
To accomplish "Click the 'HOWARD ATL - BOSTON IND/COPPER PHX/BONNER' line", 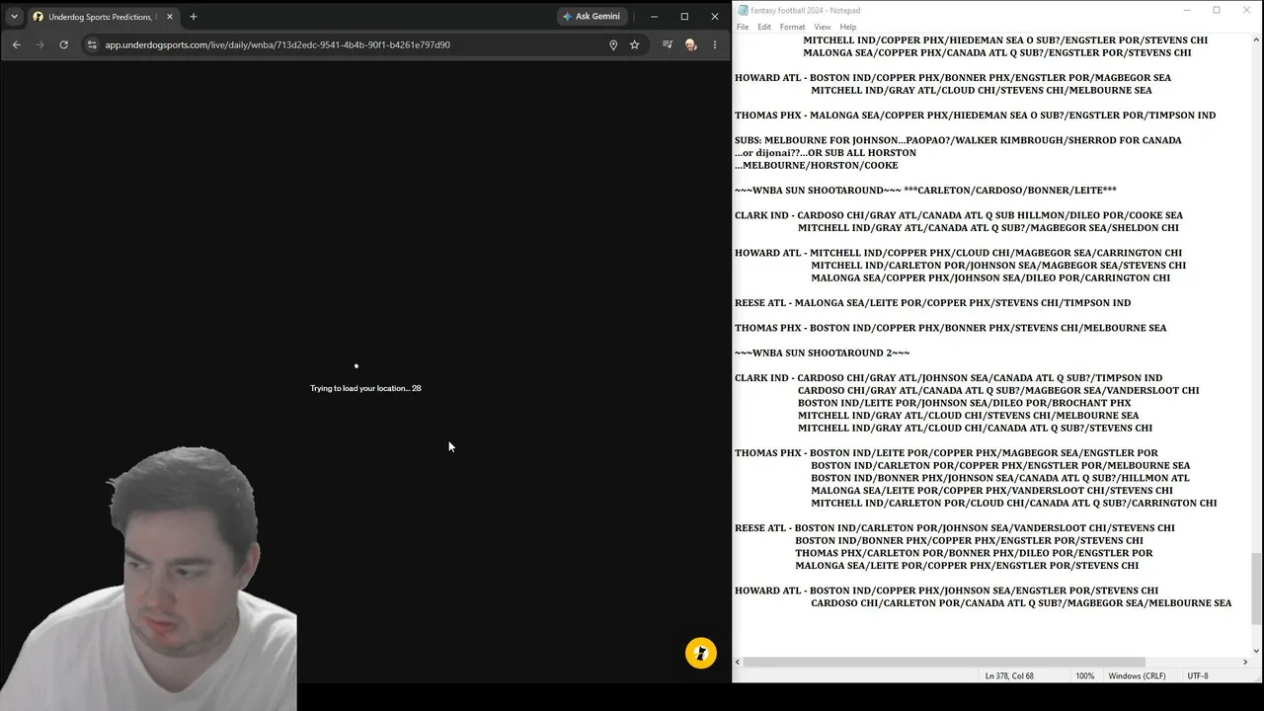I will point(953,78).
